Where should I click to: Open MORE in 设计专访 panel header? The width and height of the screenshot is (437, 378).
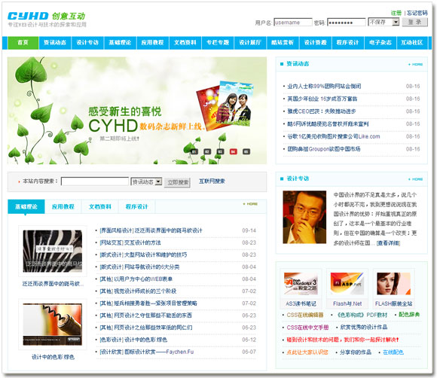tap(416, 179)
